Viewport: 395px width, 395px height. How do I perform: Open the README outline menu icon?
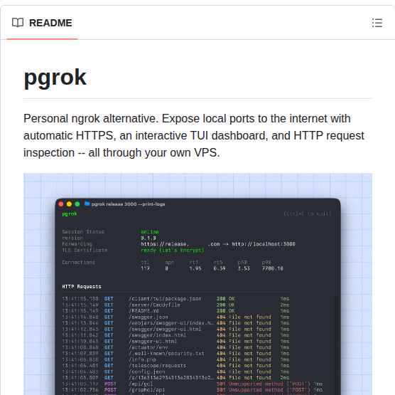377,23
